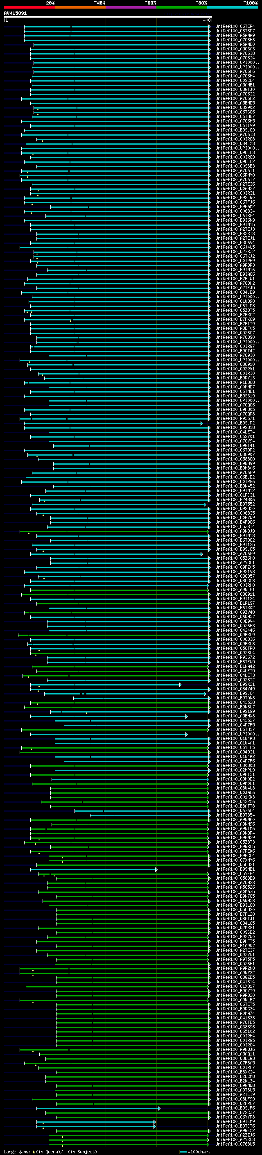Viewport: 262px width, 1155px height.
Task: Click the UniRef100_A5BND5 hit name
Action: tap(235, 103)
